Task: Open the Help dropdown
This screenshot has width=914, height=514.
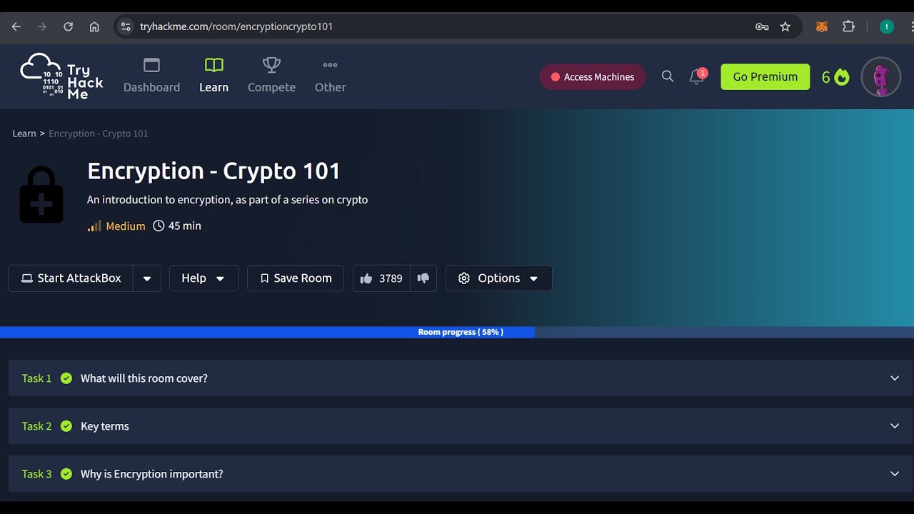Action: (204, 278)
